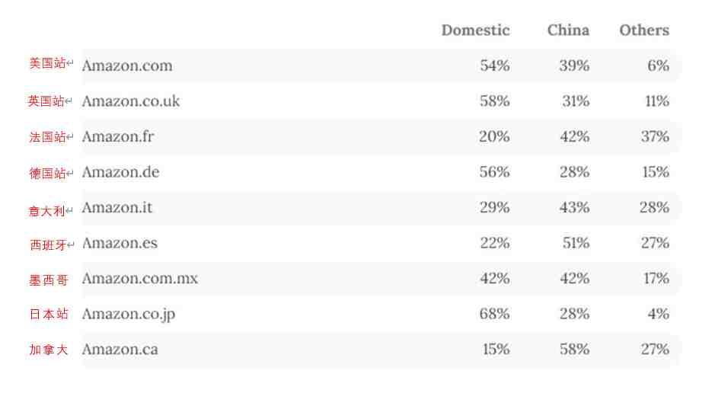
Task: Click the 37% Others value for Amazon.fr
Action: (x=655, y=136)
